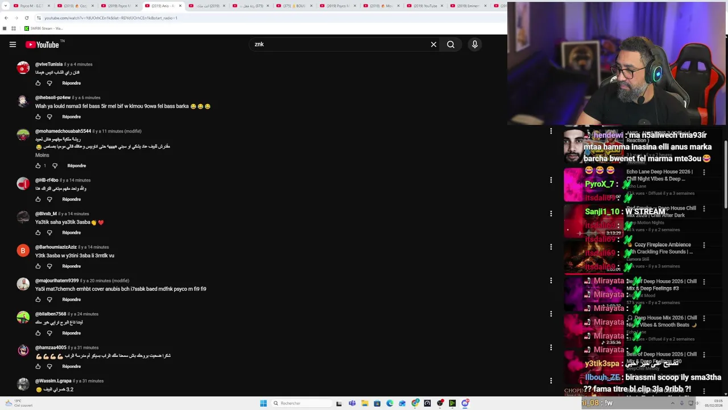Open options menu for @HB-rf4bo comment
The height and width of the screenshot is (410, 728).
(551, 180)
